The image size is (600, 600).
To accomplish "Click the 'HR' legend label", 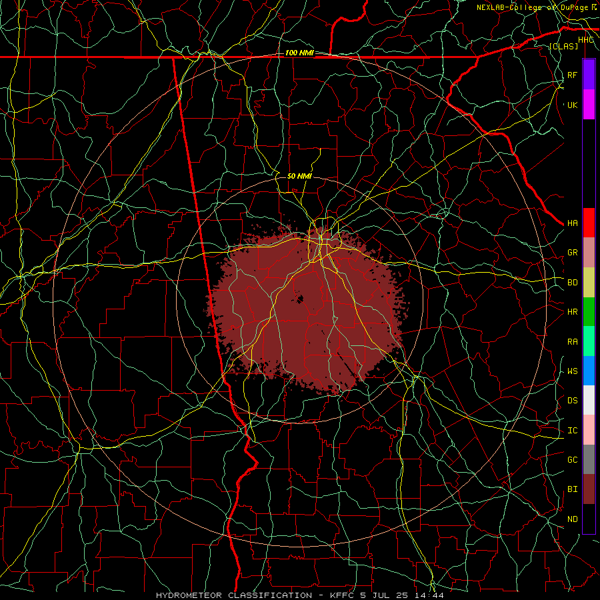I will (572, 312).
